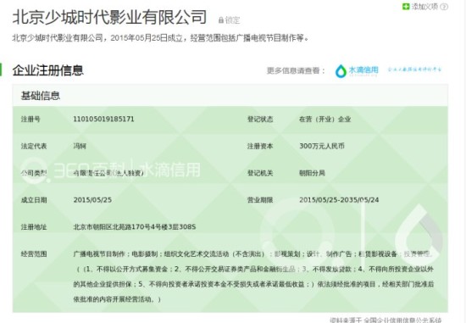Open the 水滴信用 link
The image size is (466, 323).
pyautogui.click(x=363, y=70)
